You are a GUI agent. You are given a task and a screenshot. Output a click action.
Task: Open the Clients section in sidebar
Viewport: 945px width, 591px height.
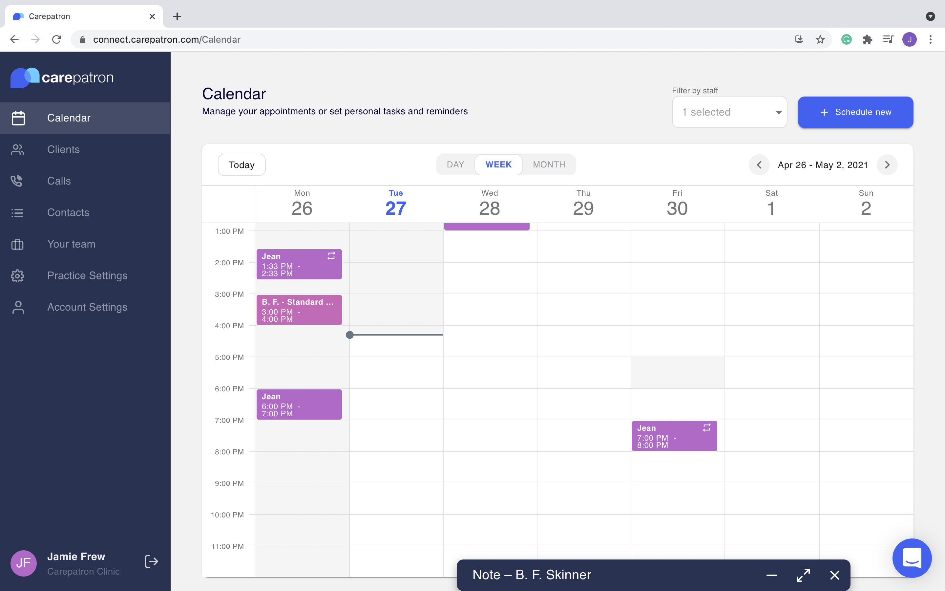(x=64, y=149)
